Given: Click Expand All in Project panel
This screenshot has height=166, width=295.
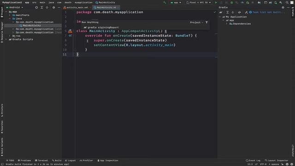Looking at the screenshot, I should pos(42,7).
